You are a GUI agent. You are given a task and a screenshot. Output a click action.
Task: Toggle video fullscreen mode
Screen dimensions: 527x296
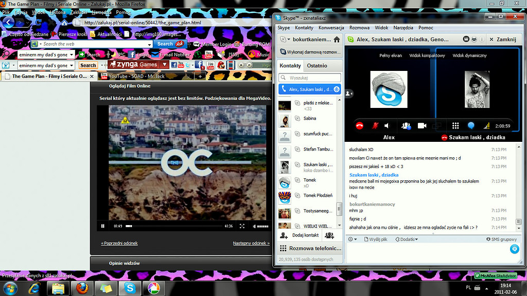[x=242, y=226]
